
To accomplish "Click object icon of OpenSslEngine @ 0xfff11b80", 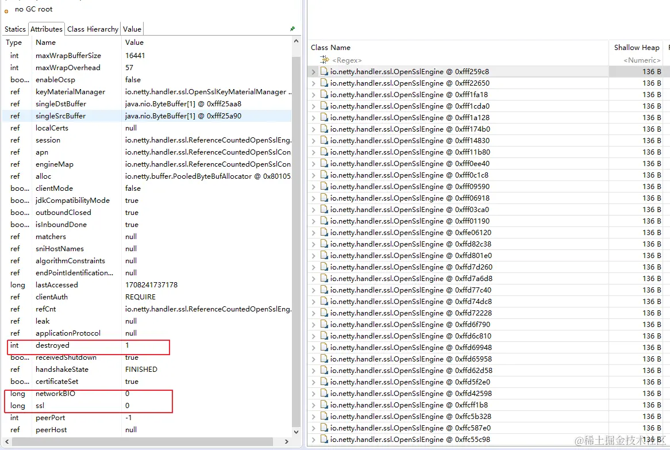I will point(324,152).
